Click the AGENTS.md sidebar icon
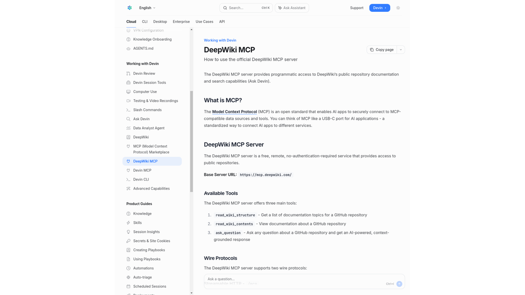Screen dimensions: 525x295 (129, 49)
